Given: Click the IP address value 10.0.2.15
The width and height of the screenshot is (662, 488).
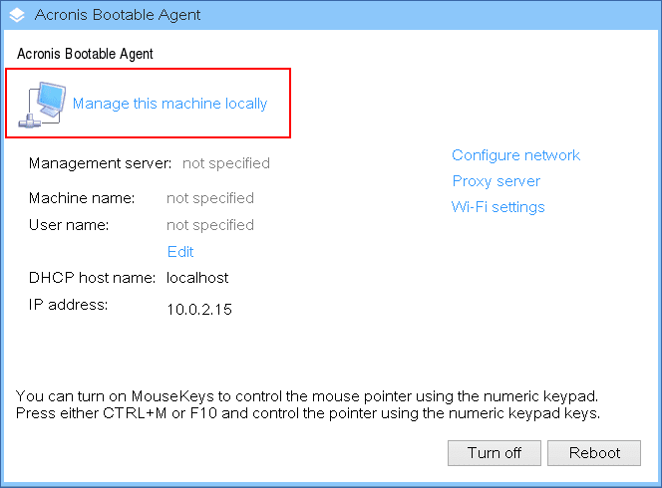Looking at the screenshot, I should 199,310.
